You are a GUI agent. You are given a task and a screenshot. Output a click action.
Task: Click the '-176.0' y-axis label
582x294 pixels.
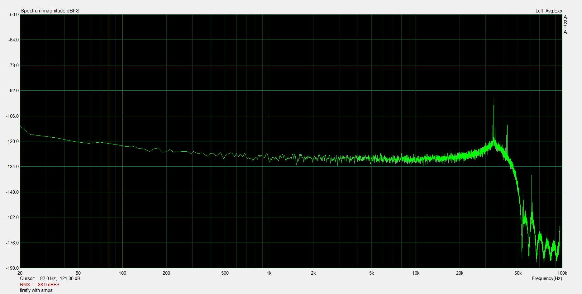click(x=12, y=243)
